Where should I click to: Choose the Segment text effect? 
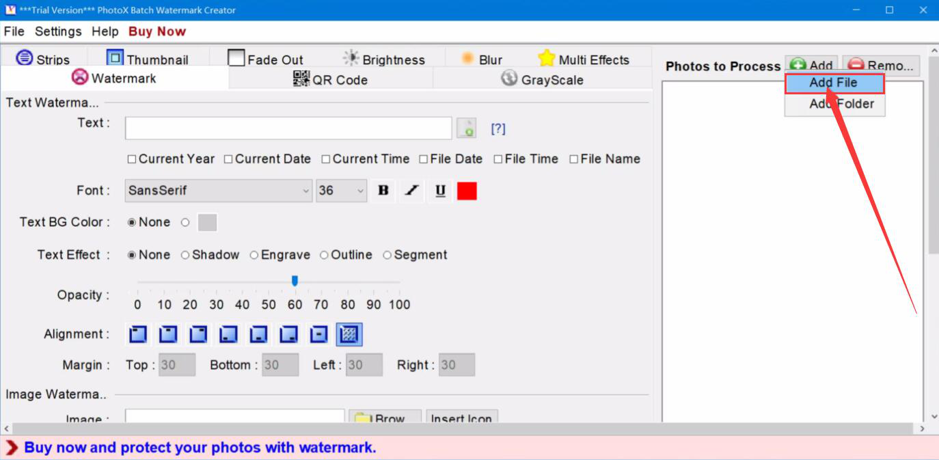387,255
